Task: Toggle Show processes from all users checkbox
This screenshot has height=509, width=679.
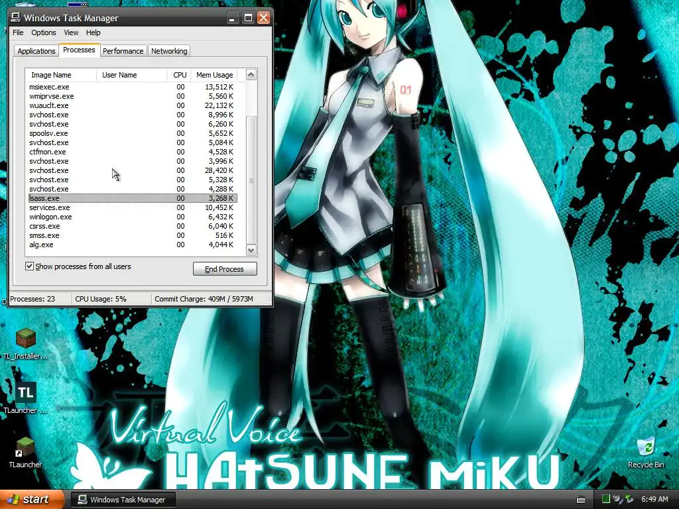Action: click(29, 266)
